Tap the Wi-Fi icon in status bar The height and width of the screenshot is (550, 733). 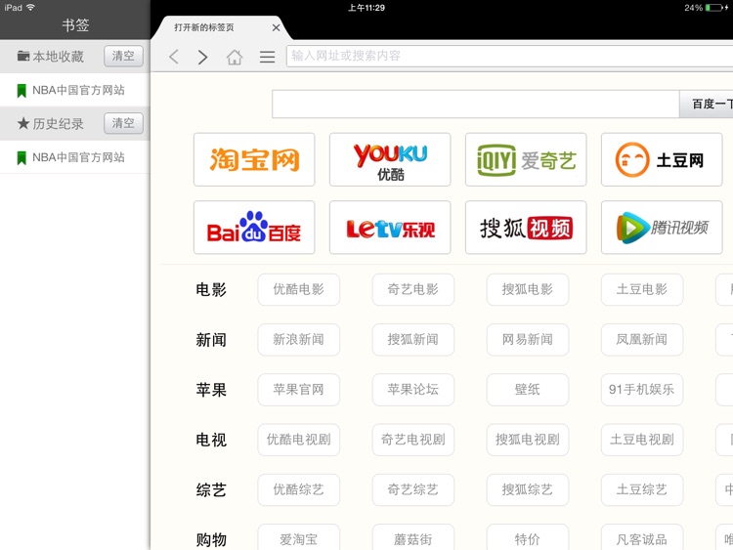coord(31,7)
